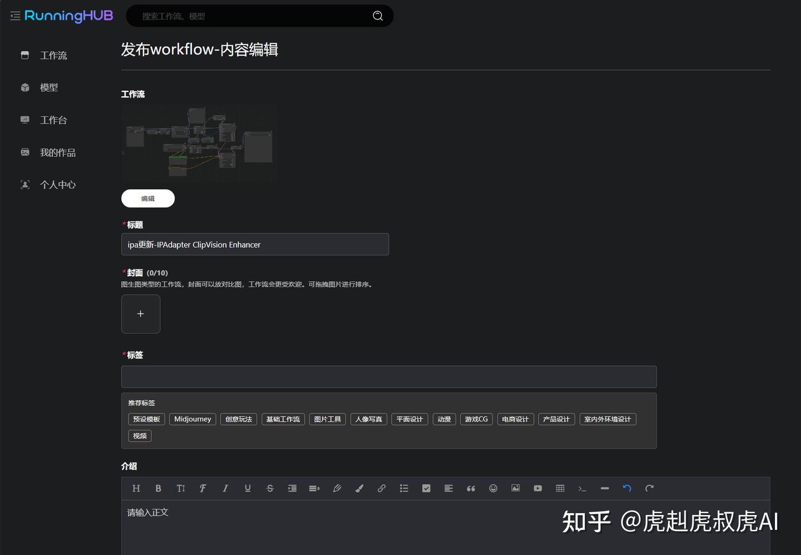Toggle bold formatting in the editor toolbar
Image resolution: width=801 pixels, height=555 pixels.
159,488
